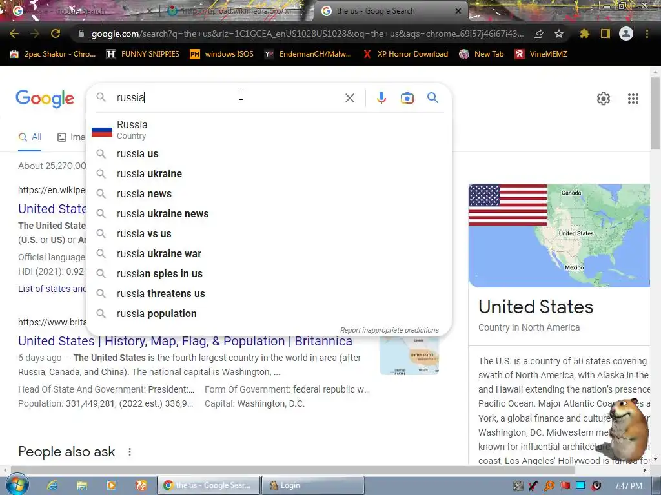Image resolution: width=661 pixels, height=495 pixels.
Task: Click the American flag image
Action: [x=507, y=205]
